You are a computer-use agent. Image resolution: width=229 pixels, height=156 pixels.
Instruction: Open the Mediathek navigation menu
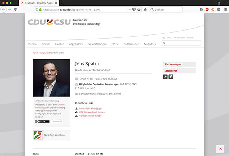pyautogui.click(x=150, y=44)
